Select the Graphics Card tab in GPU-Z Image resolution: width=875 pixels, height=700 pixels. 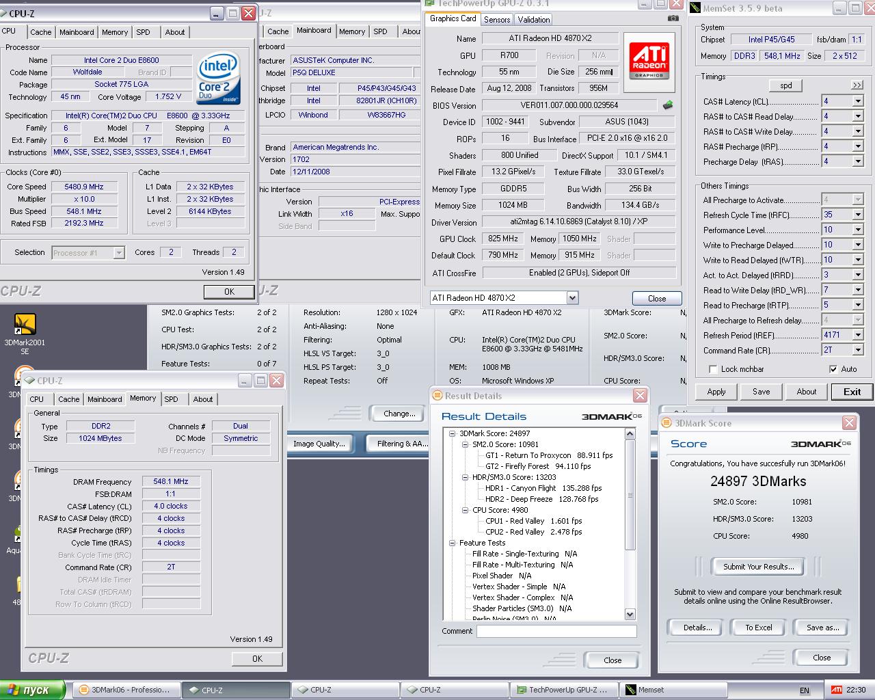click(x=453, y=18)
